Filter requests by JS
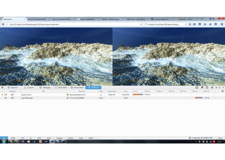 tap(31, 138)
